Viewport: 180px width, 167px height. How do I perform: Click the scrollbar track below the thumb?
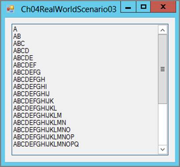click(162, 125)
